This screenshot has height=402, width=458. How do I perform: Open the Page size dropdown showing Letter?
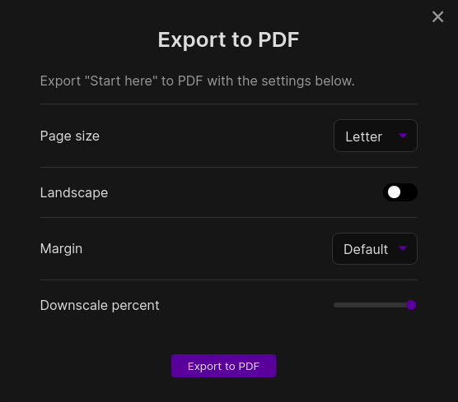tap(376, 136)
